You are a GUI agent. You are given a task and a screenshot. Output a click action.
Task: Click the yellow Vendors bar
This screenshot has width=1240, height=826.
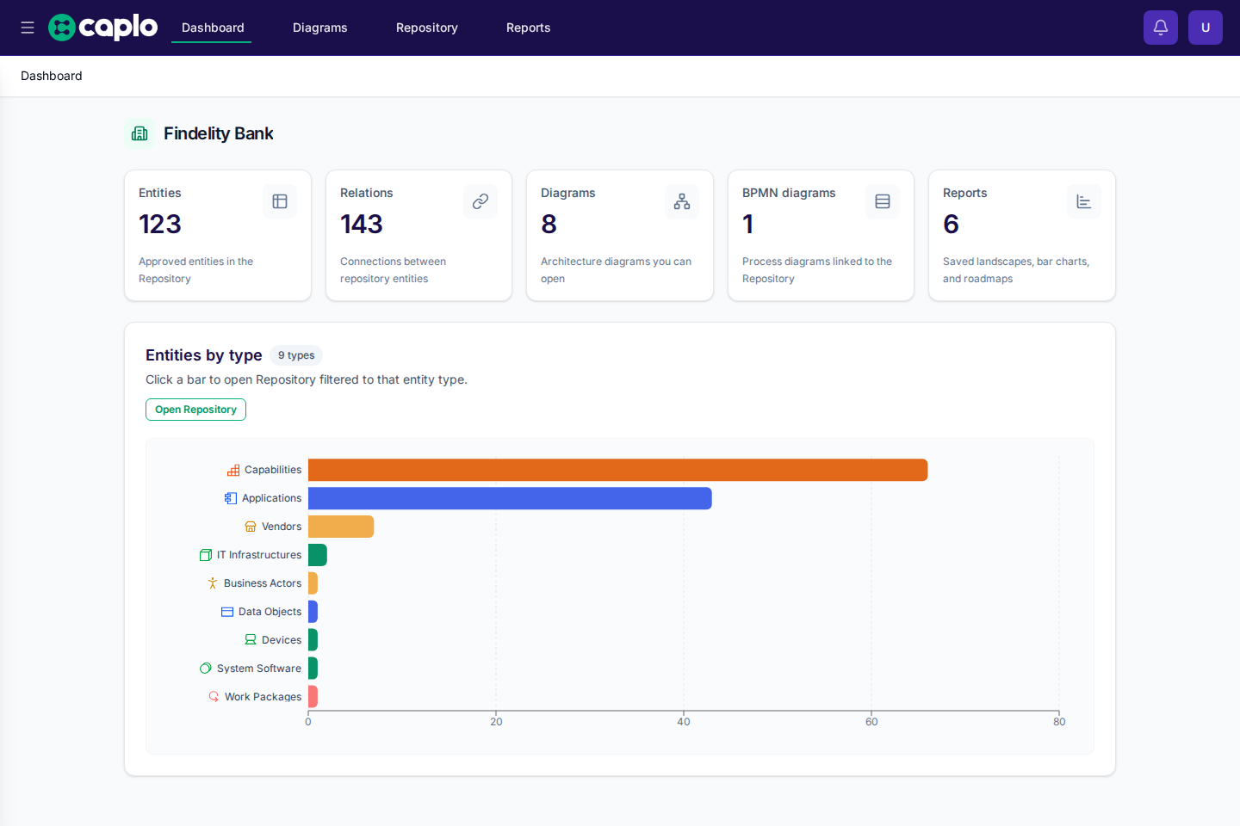coord(341,527)
